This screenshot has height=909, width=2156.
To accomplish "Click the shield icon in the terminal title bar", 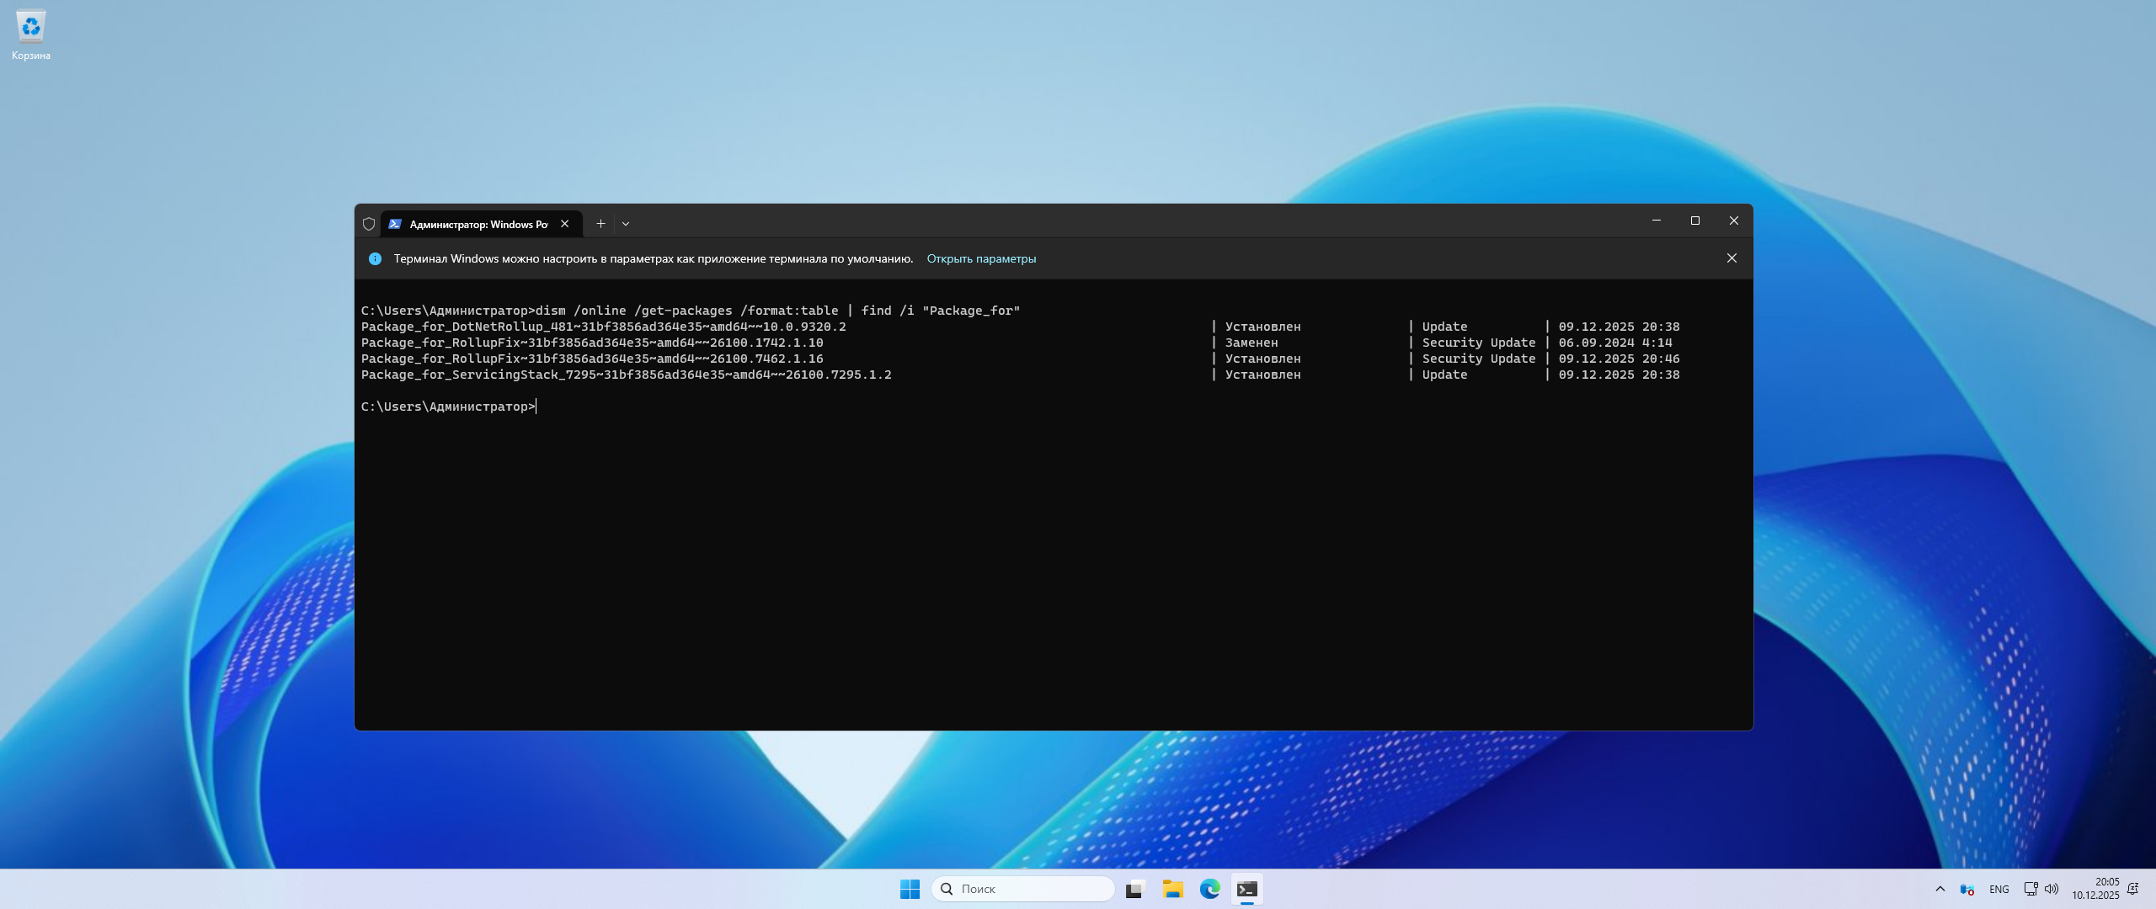I will click(x=369, y=224).
